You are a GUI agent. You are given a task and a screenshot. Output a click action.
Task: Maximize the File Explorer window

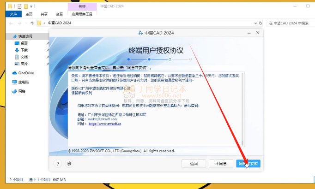point(308,6)
